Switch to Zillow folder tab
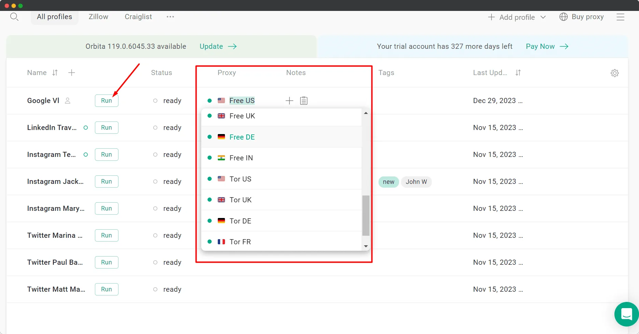 (x=98, y=17)
